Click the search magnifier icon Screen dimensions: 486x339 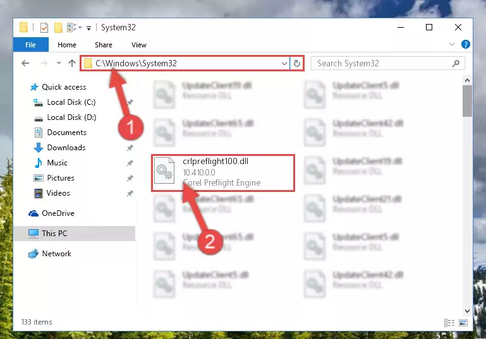click(456, 64)
